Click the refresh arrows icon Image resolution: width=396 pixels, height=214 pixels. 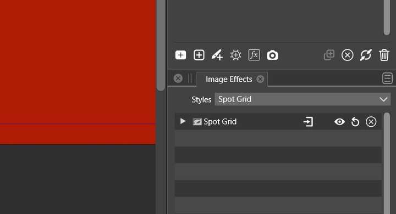[x=366, y=55]
